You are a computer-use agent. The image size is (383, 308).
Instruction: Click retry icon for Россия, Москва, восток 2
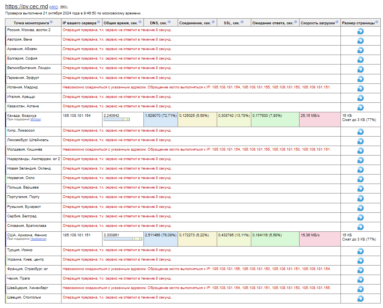click(x=361, y=31)
